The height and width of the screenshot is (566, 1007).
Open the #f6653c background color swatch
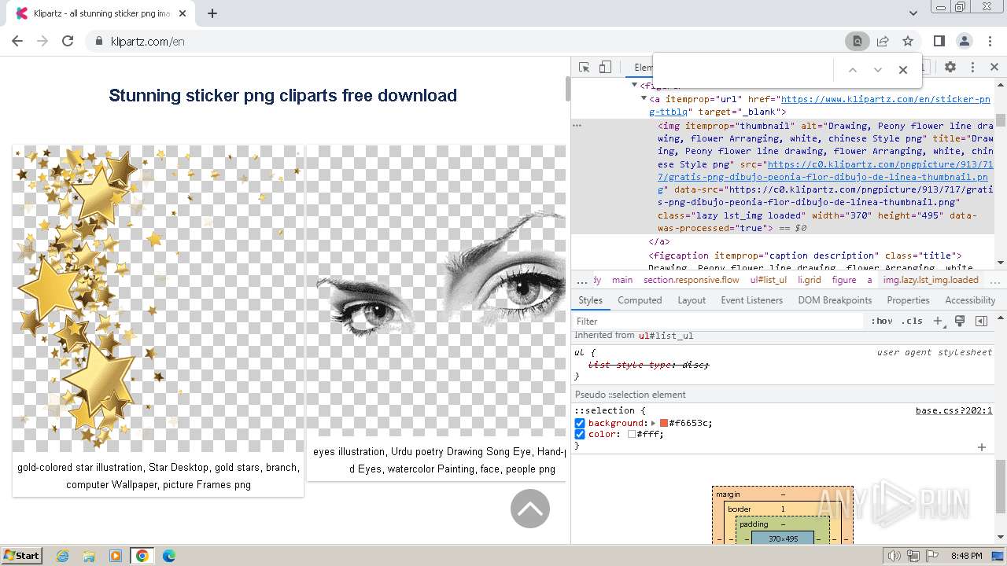pos(664,423)
